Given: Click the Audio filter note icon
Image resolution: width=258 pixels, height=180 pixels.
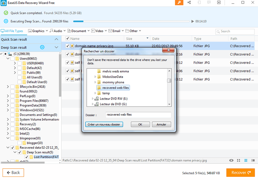Looking at the screenshot, I should [x=51, y=31].
